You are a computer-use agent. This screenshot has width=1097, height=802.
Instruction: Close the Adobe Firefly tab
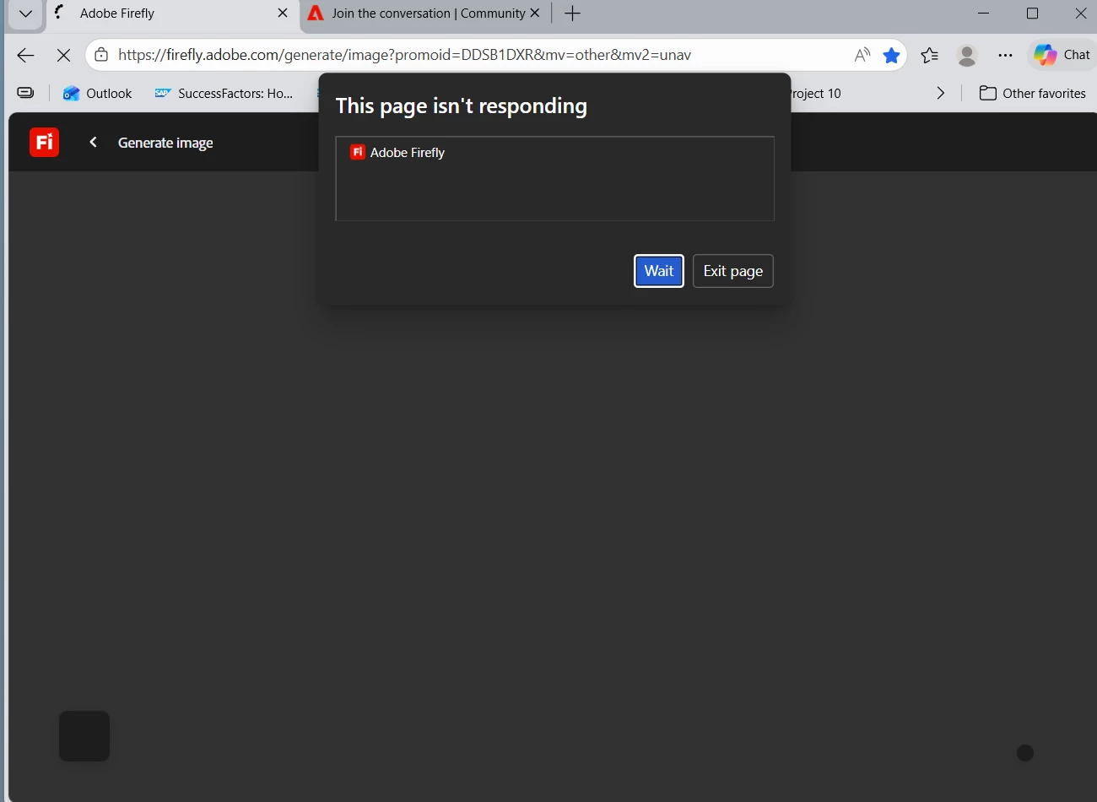pyautogui.click(x=283, y=14)
